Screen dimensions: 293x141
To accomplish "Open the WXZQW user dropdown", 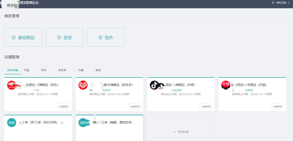I will coord(281,3).
